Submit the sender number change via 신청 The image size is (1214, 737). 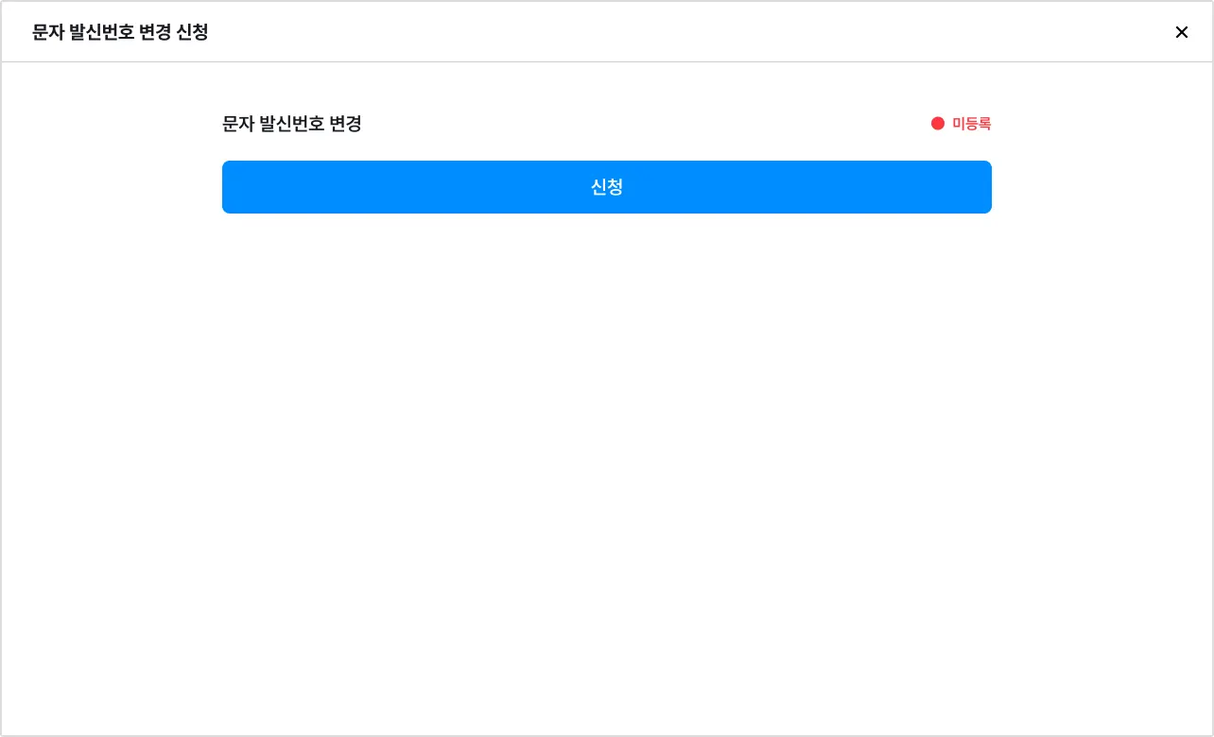[x=606, y=187]
